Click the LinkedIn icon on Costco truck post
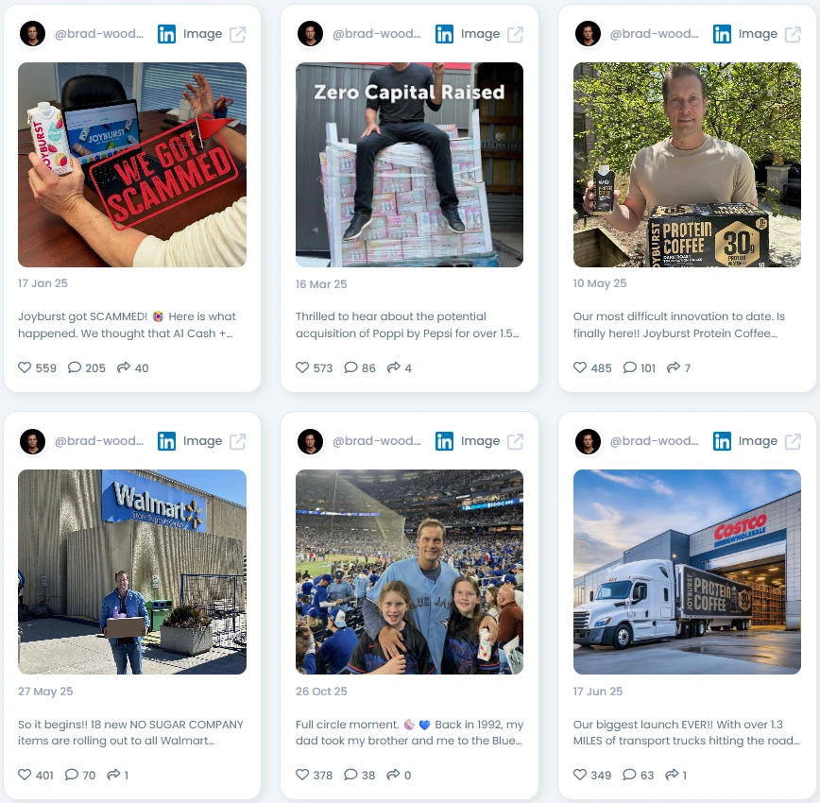 pyautogui.click(x=722, y=441)
